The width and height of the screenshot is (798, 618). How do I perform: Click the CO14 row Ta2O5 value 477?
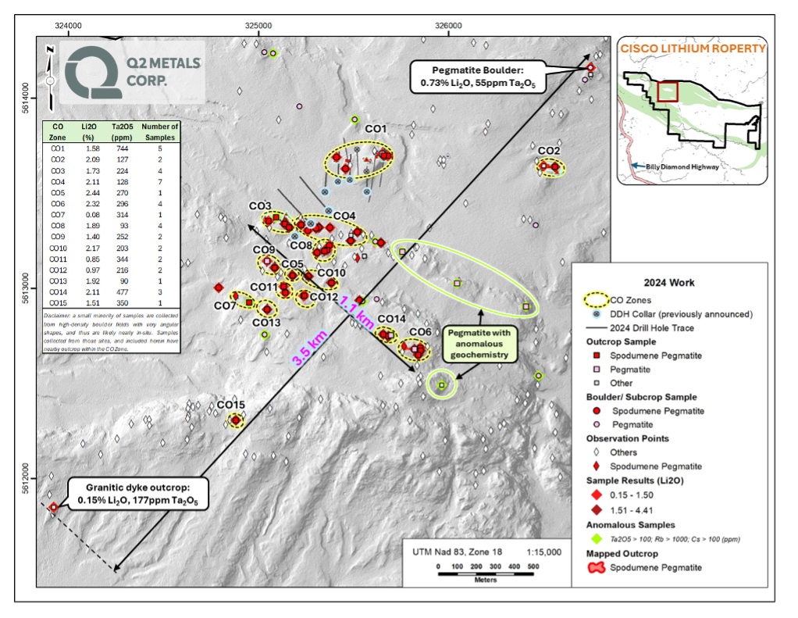(x=122, y=292)
